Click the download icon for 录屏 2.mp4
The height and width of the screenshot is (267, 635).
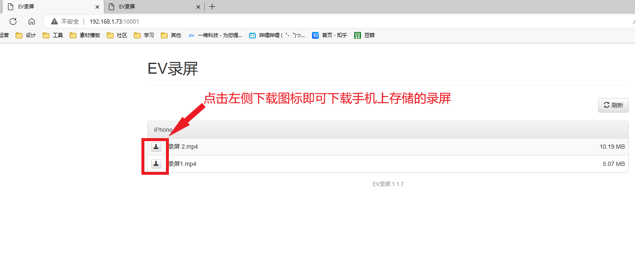point(156,147)
